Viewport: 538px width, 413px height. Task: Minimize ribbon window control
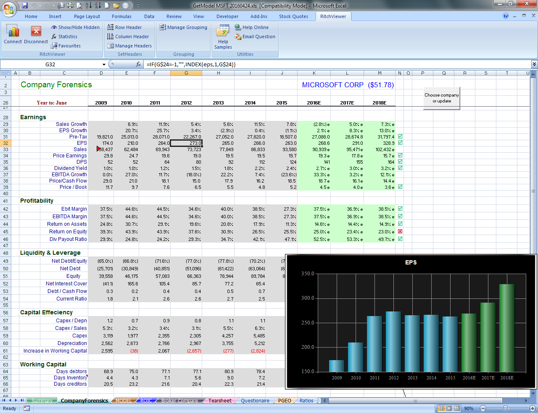pos(515,16)
